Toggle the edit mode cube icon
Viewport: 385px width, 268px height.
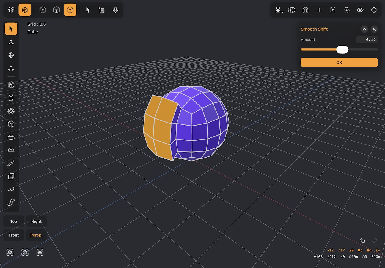25,10
